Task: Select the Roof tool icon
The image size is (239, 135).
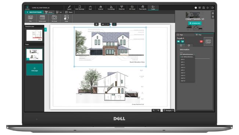Action: point(90,8)
